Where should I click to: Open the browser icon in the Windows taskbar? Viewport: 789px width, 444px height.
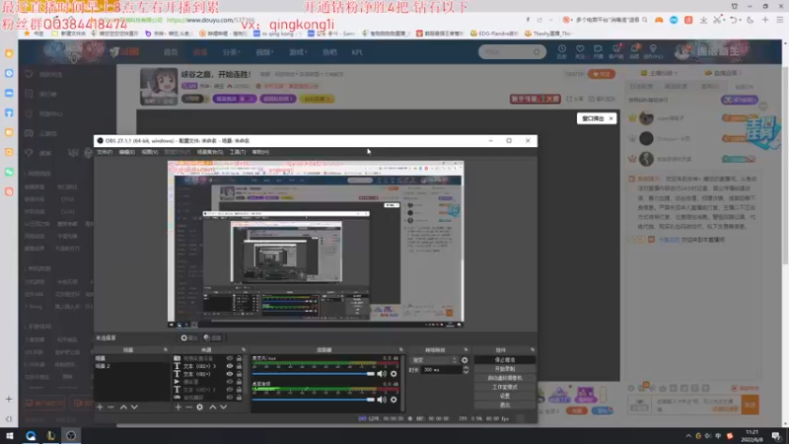pyautogui.click(x=31, y=435)
